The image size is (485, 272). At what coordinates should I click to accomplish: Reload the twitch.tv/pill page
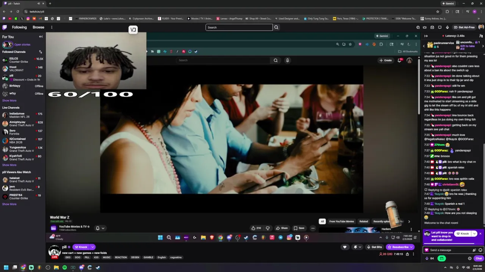[17, 12]
